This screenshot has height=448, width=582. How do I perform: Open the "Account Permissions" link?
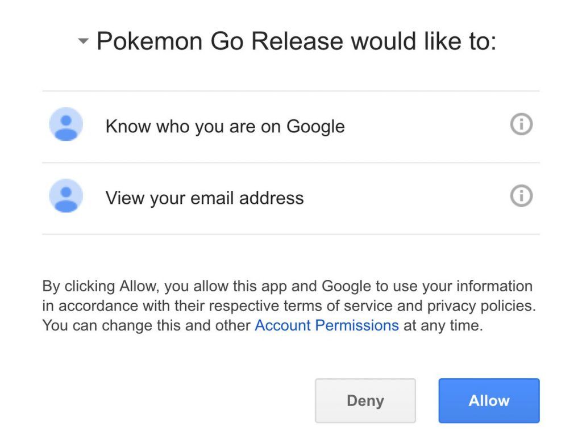click(327, 325)
